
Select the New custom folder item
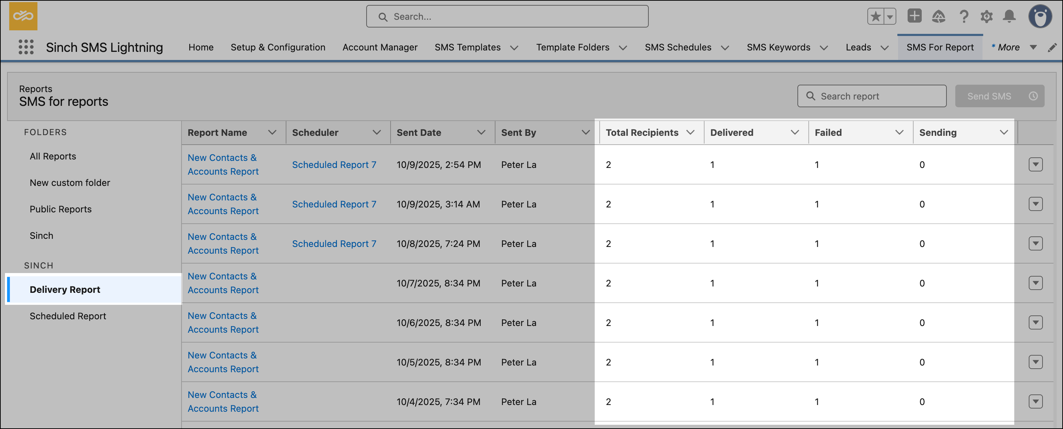[x=70, y=182]
